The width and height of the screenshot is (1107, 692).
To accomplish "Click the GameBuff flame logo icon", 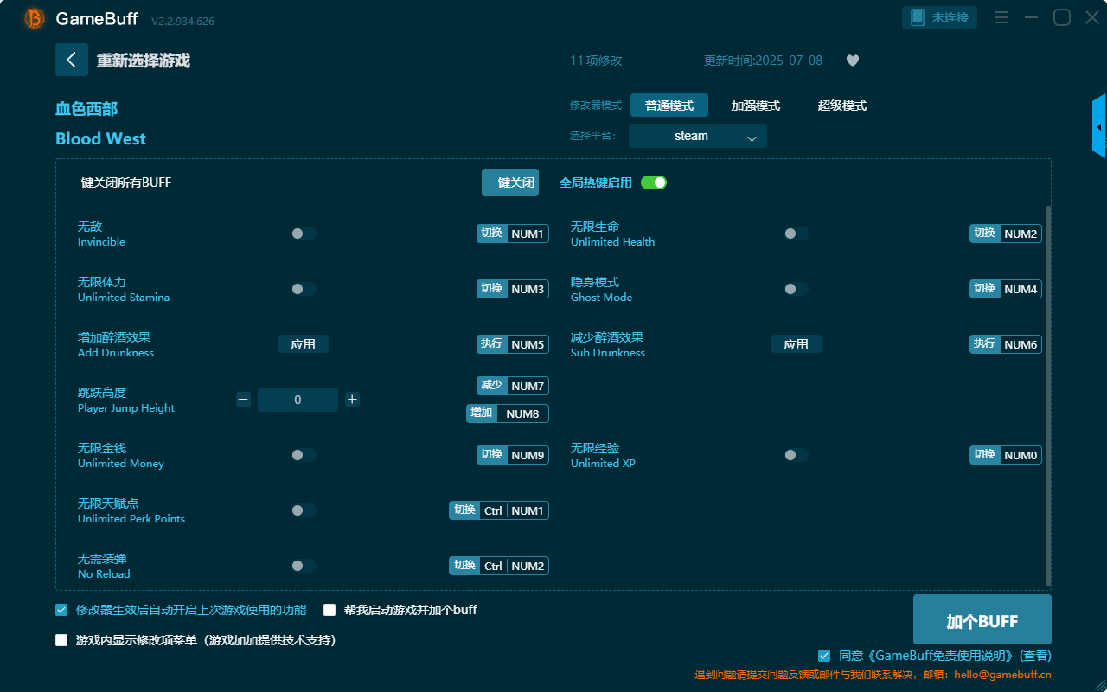I will click(33, 17).
